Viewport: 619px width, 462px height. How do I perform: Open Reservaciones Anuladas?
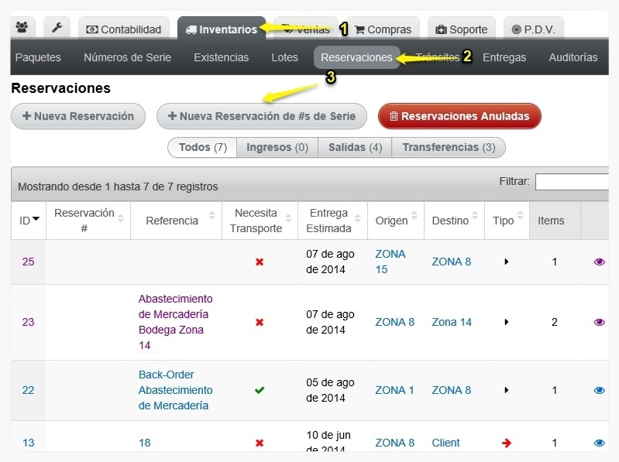point(459,116)
